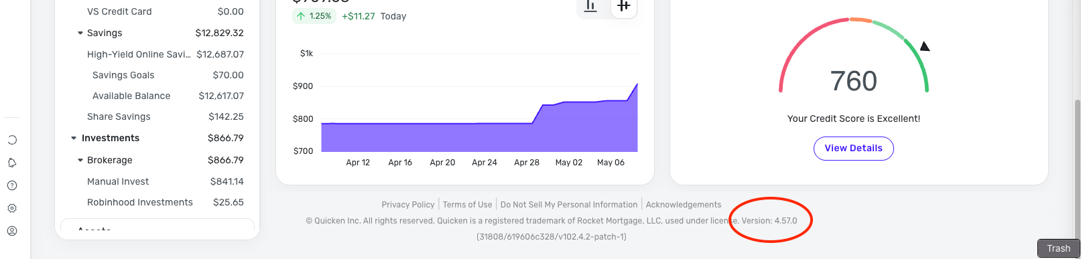Select the line chart view icon
The height and width of the screenshot is (259, 1081).
(x=623, y=7)
